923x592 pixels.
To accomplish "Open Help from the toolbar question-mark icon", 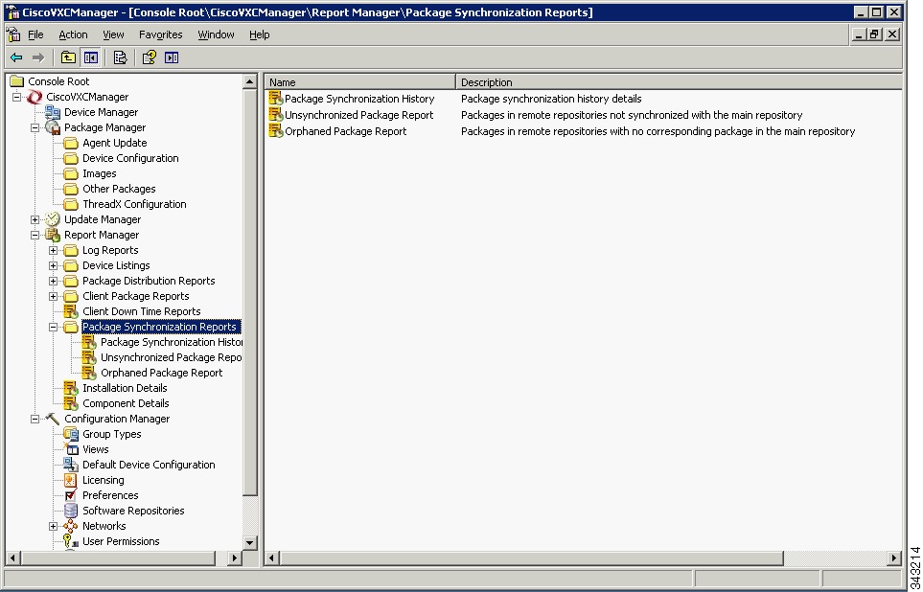I will tap(150, 57).
